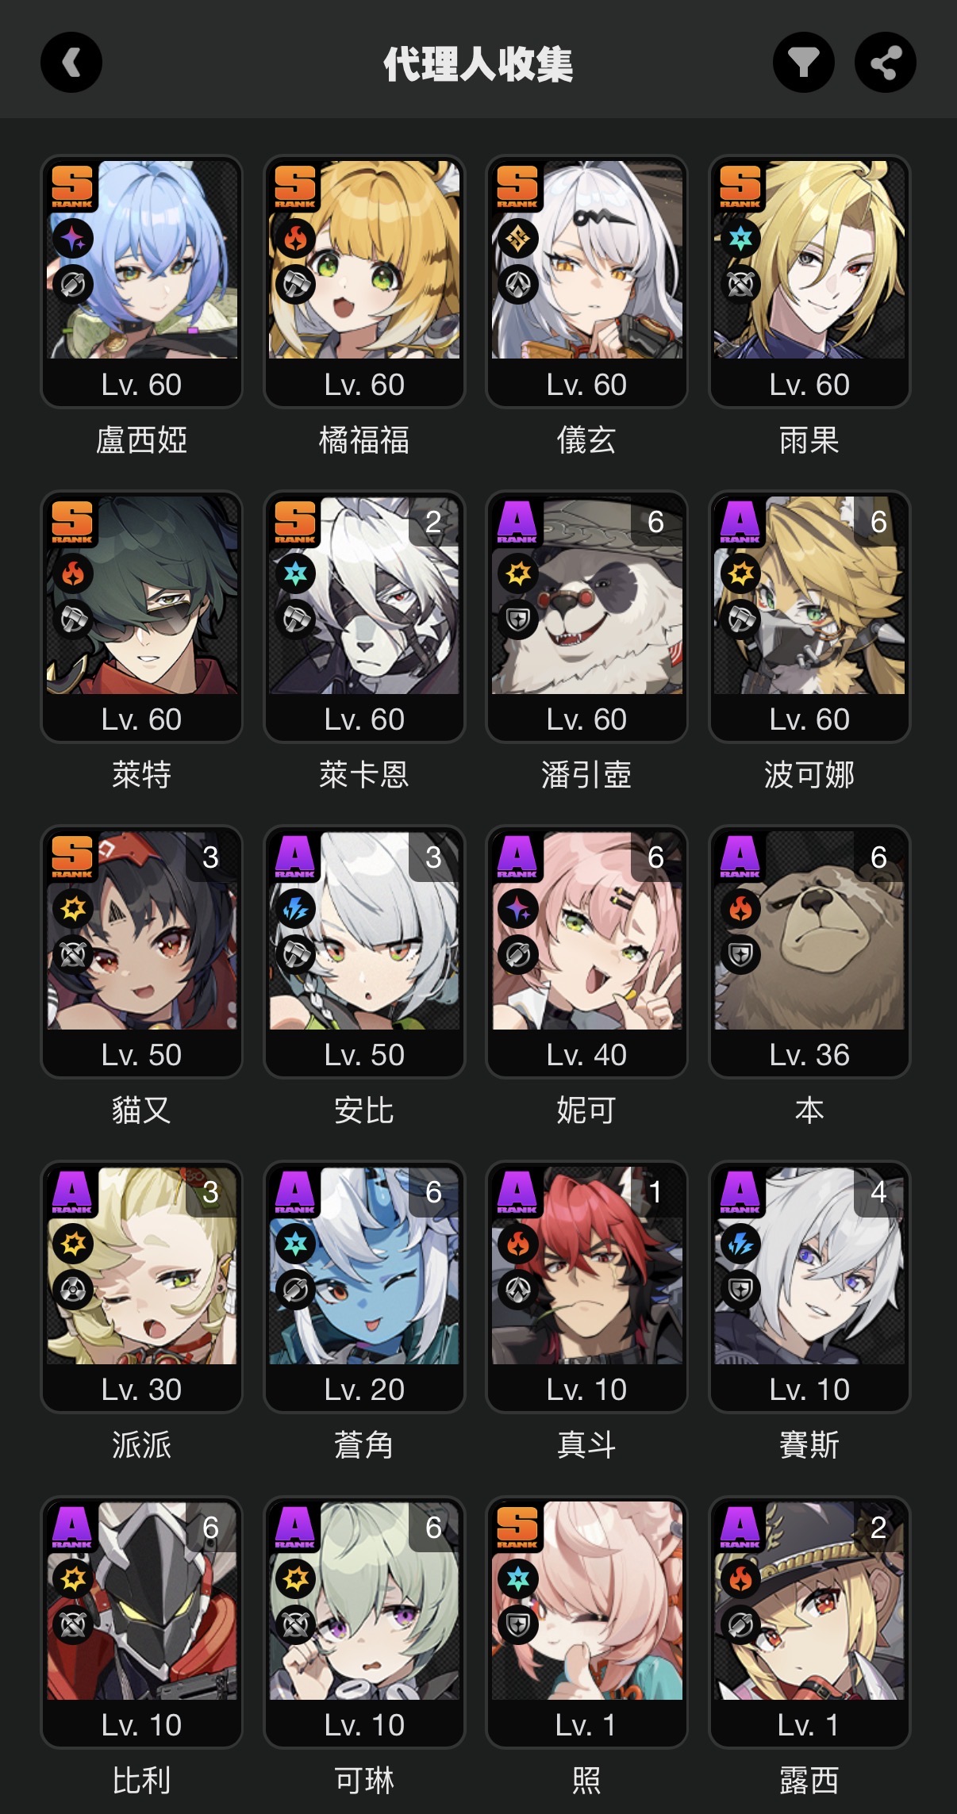Click the fire element icon on 橘福福
This screenshot has height=1814, width=957.
(x=296, y=239)
